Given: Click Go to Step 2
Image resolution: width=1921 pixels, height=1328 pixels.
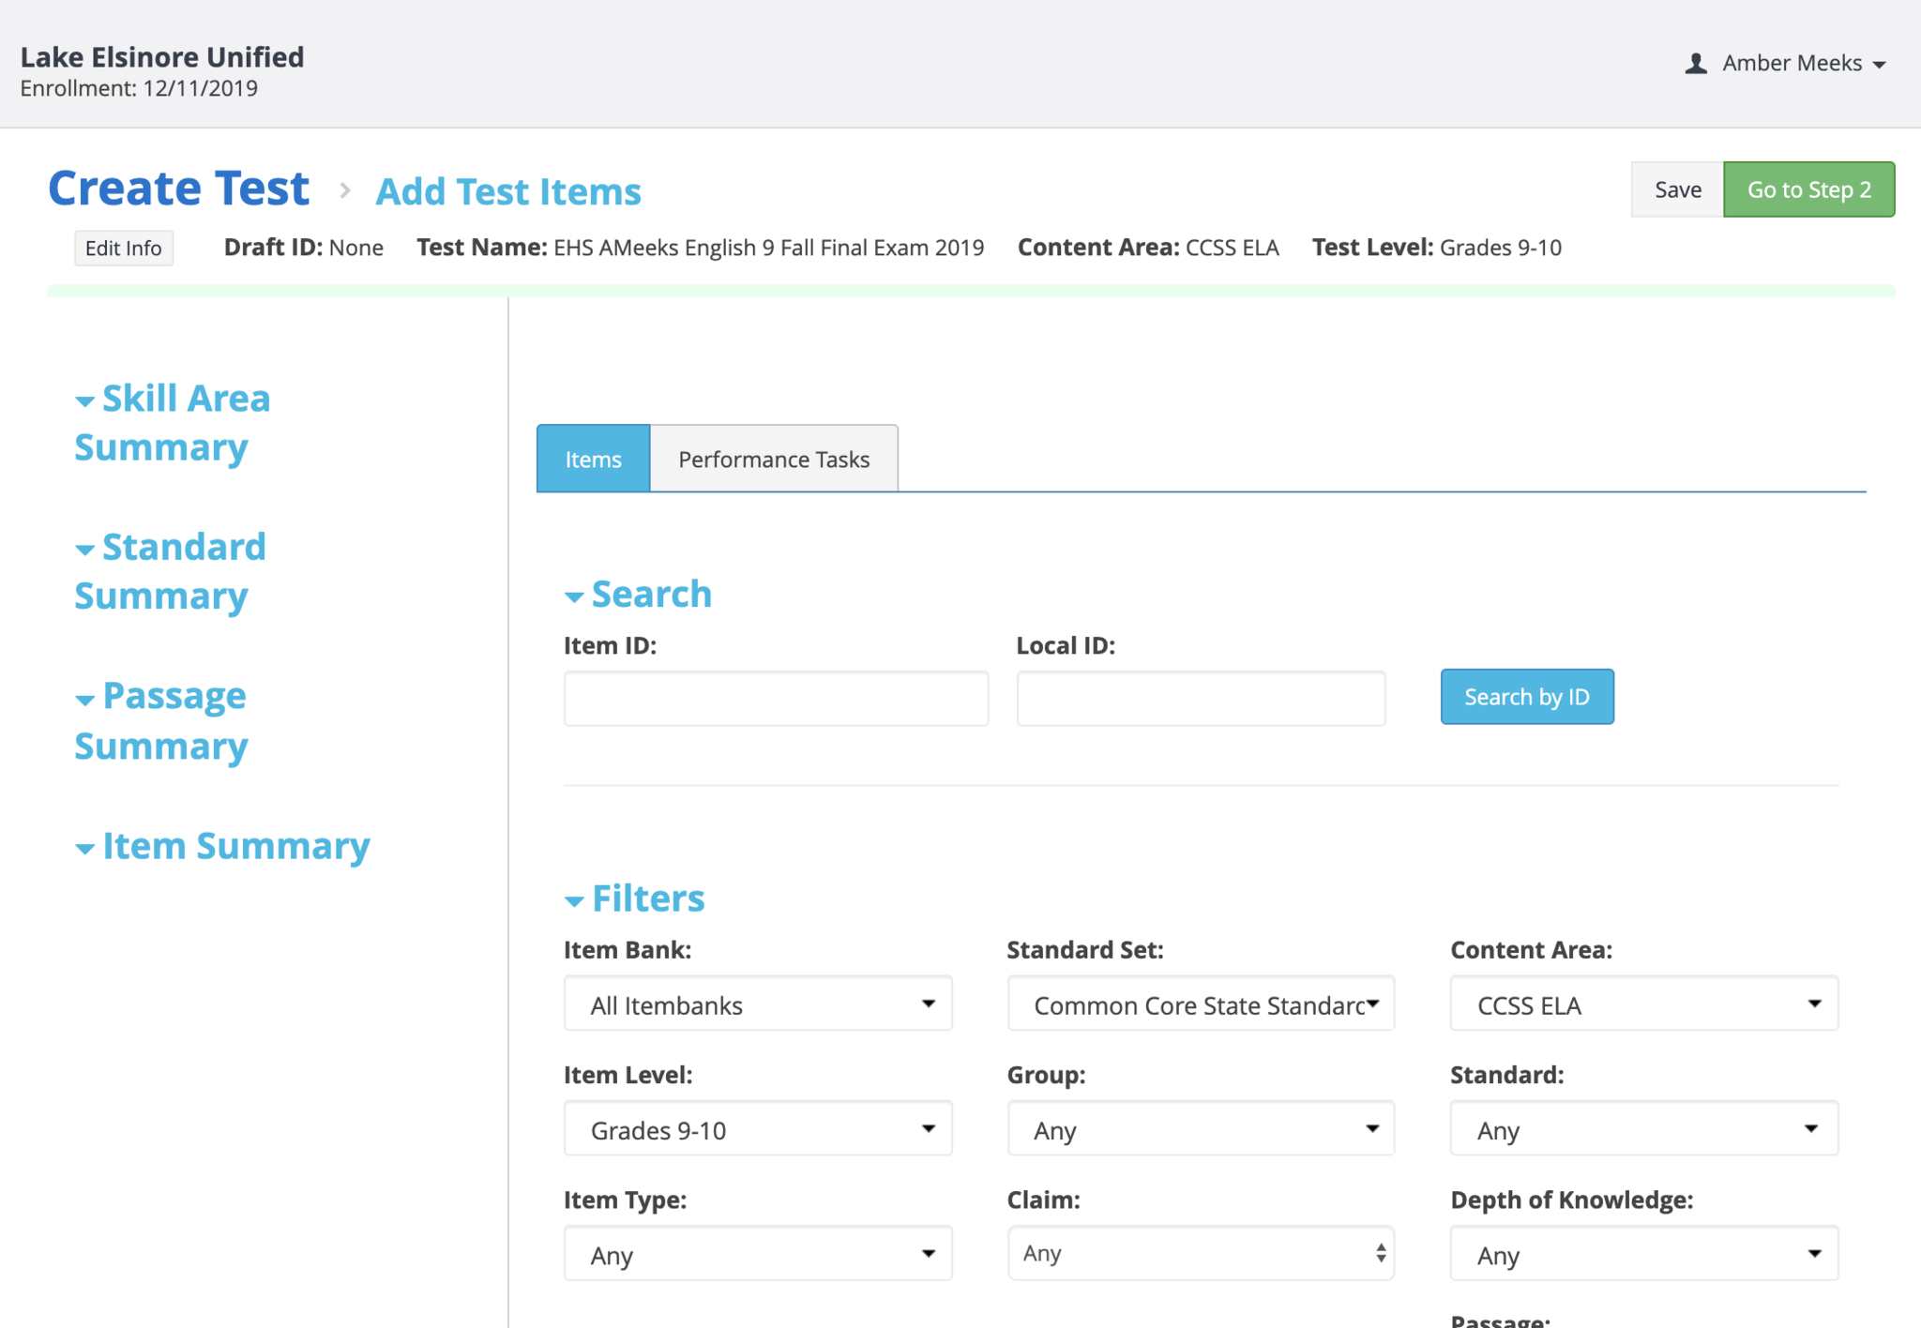Looking at the screenshot, I should pyautogui.click(x=1808, y=189).
